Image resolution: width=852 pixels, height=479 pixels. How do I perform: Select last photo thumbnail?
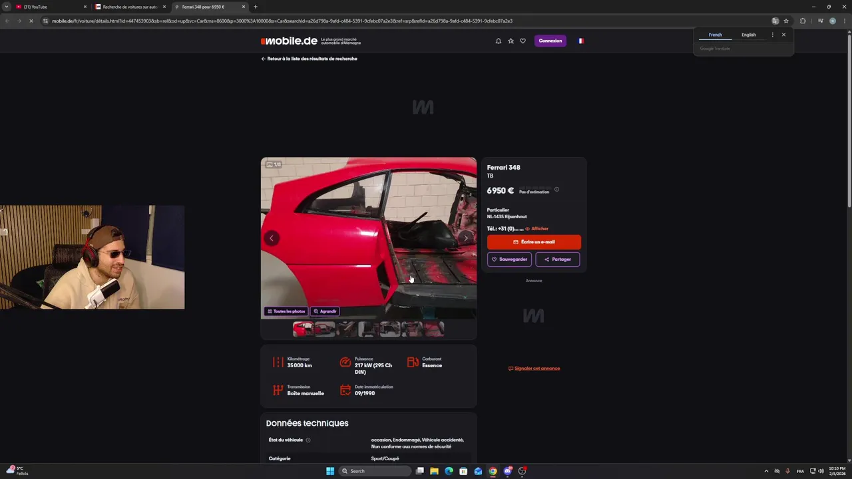click(x=434, y=329)
